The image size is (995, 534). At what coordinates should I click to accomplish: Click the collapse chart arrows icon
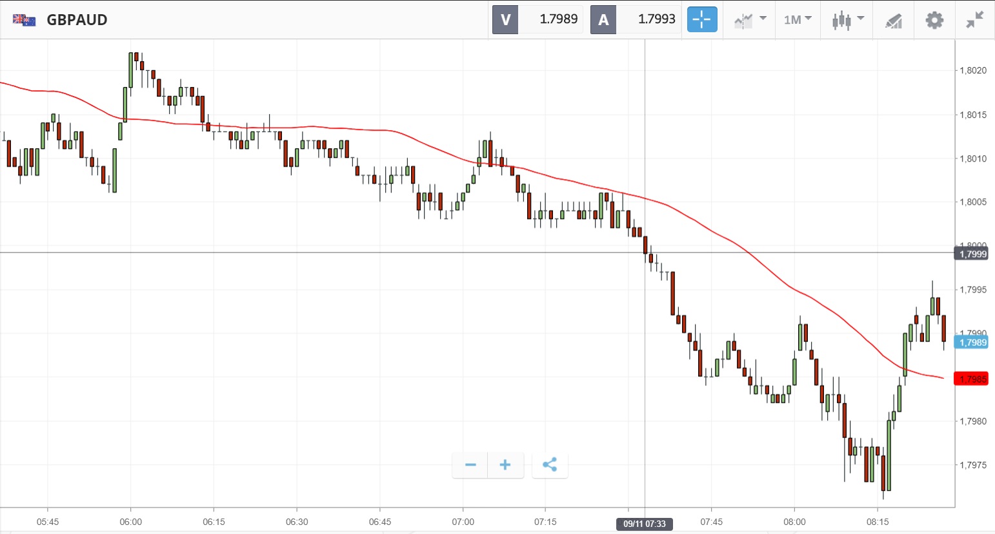[x=974, y=20]
